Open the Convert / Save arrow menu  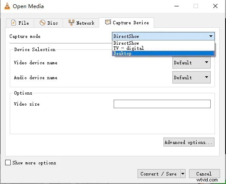click(x=183, y=174)
